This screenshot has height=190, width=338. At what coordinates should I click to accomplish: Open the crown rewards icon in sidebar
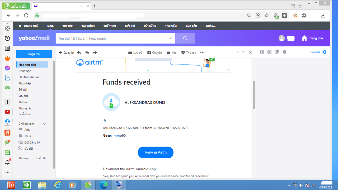tap(7, 58)
